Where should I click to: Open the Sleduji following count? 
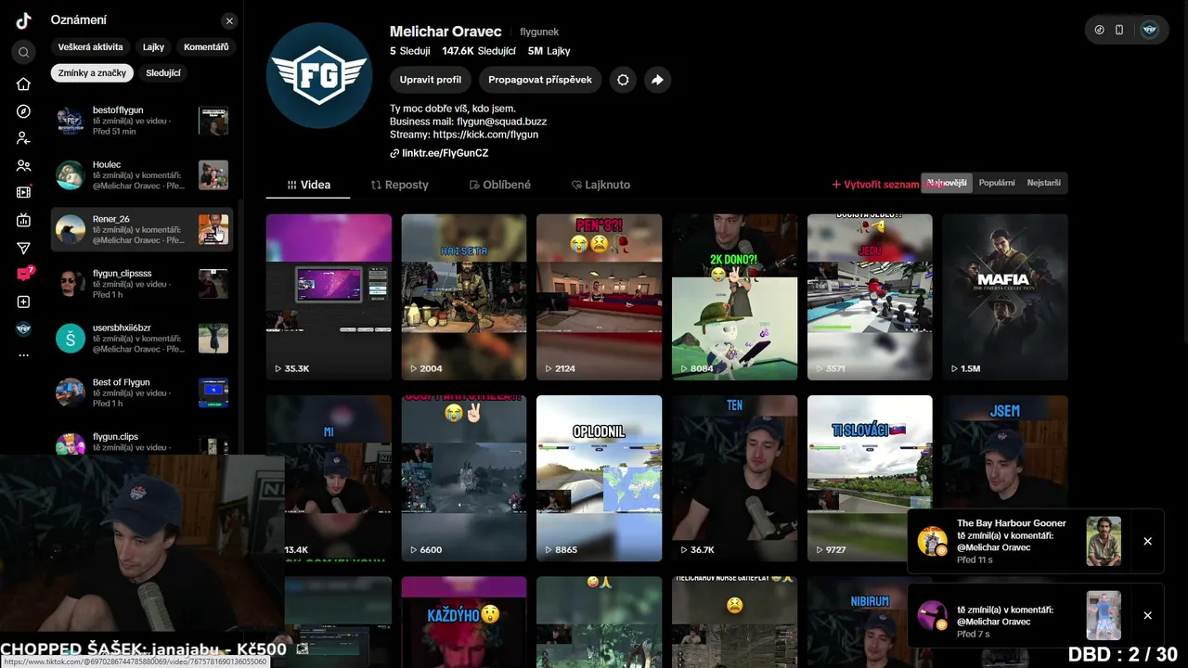tap(409, 51)
